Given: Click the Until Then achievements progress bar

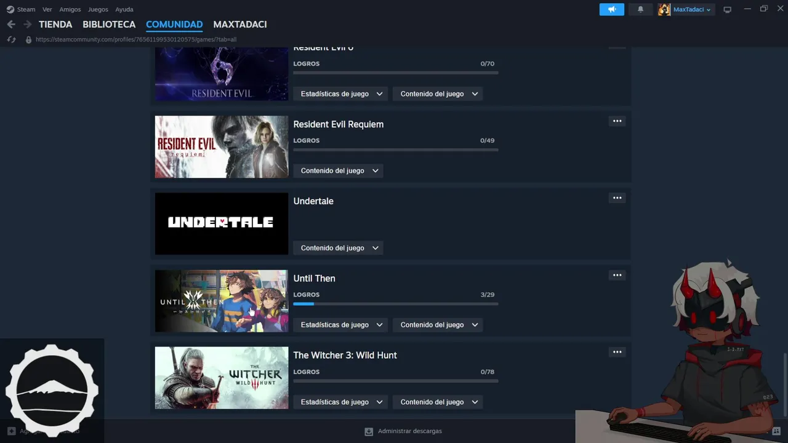Looking at the screenshot, I should coord(396,303).
